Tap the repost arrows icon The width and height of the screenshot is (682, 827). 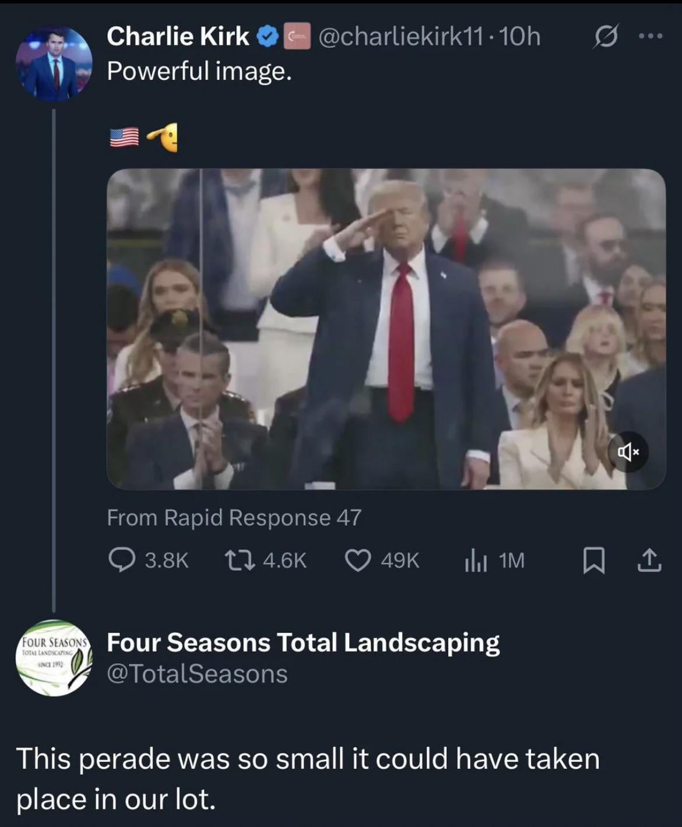(x=240, y=560)
